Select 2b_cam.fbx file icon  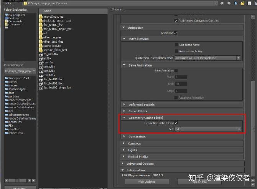pos(41,54)
